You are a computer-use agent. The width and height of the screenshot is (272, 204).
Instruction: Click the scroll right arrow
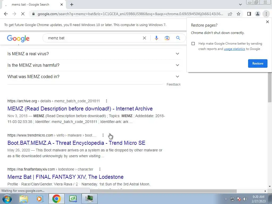(265, 191)
